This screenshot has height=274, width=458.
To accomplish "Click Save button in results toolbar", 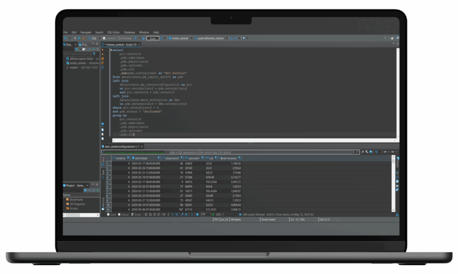I will [x=111, y=215].
